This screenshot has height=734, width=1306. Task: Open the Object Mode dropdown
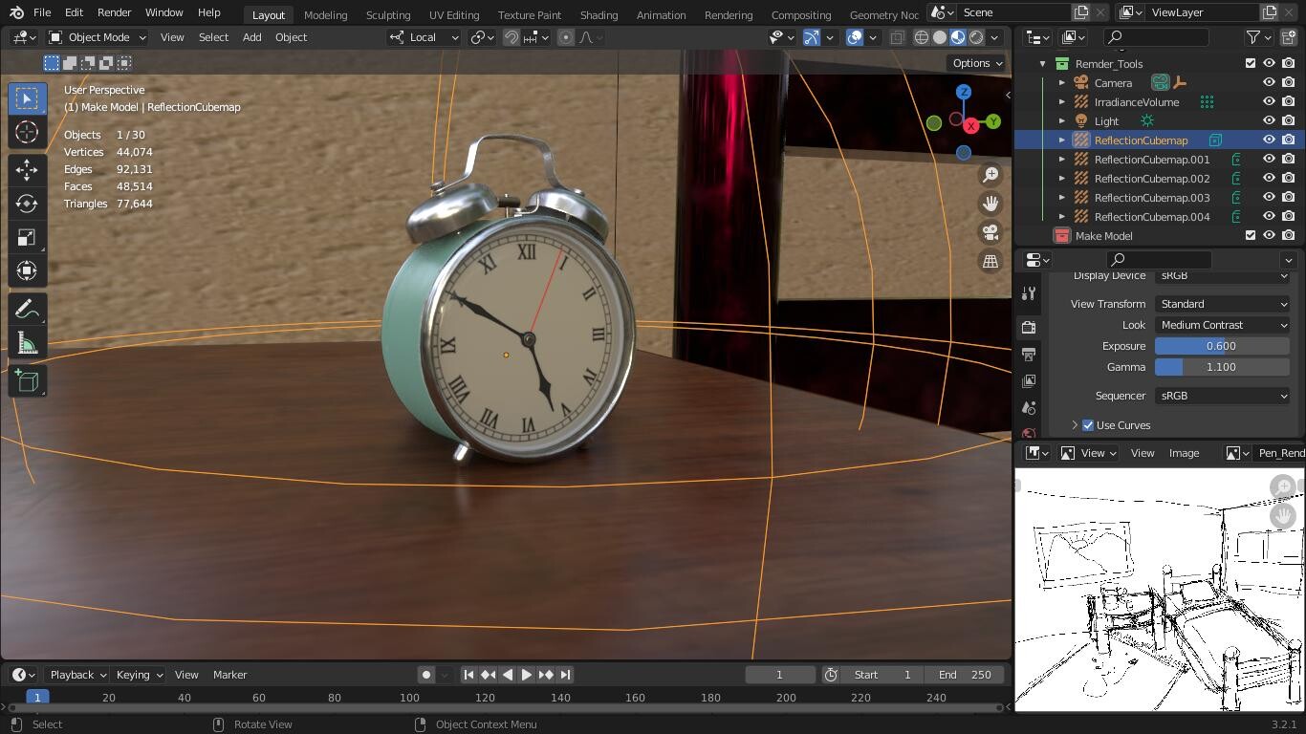pos(98,37)
